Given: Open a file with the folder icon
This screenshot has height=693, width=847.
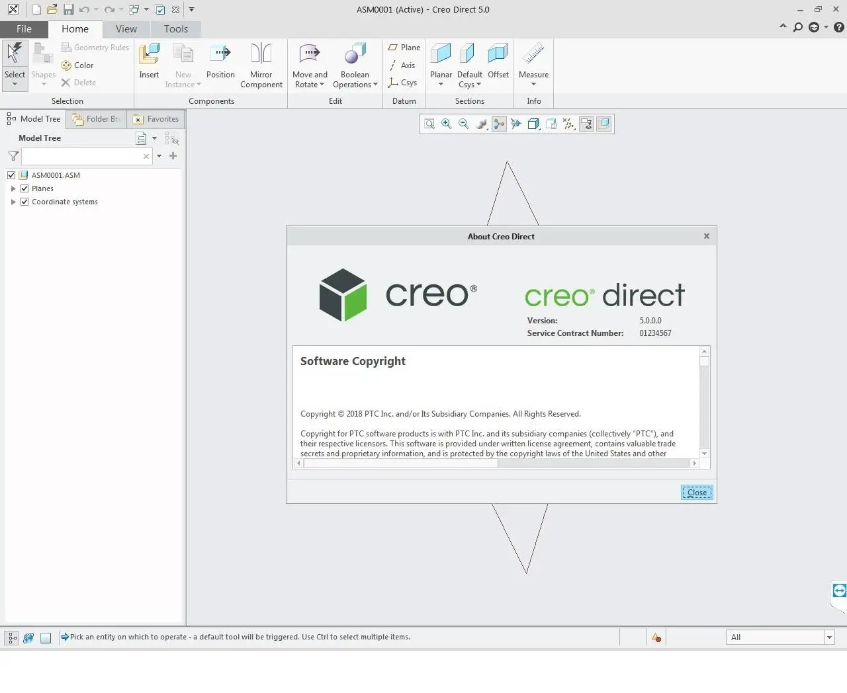Looking at the screenshot, I should (52, 9).
